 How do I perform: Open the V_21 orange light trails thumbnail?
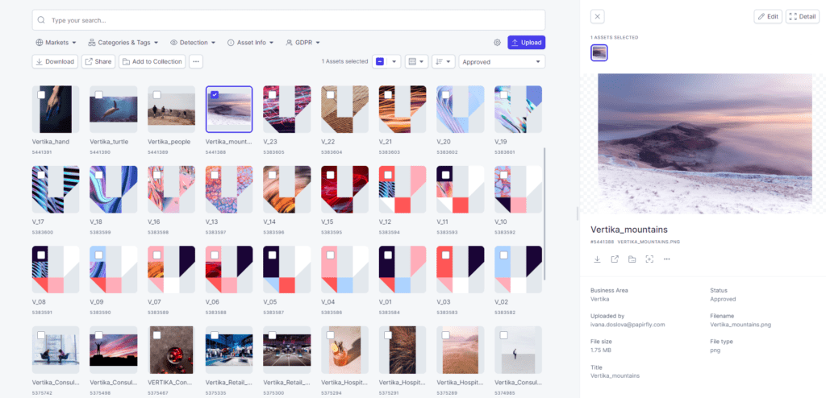coord(403,109)
